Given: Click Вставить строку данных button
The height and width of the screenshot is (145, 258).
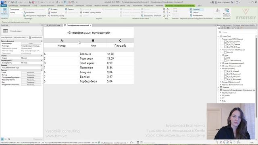Looking at the screenshot, I should [x=90, y=12].
